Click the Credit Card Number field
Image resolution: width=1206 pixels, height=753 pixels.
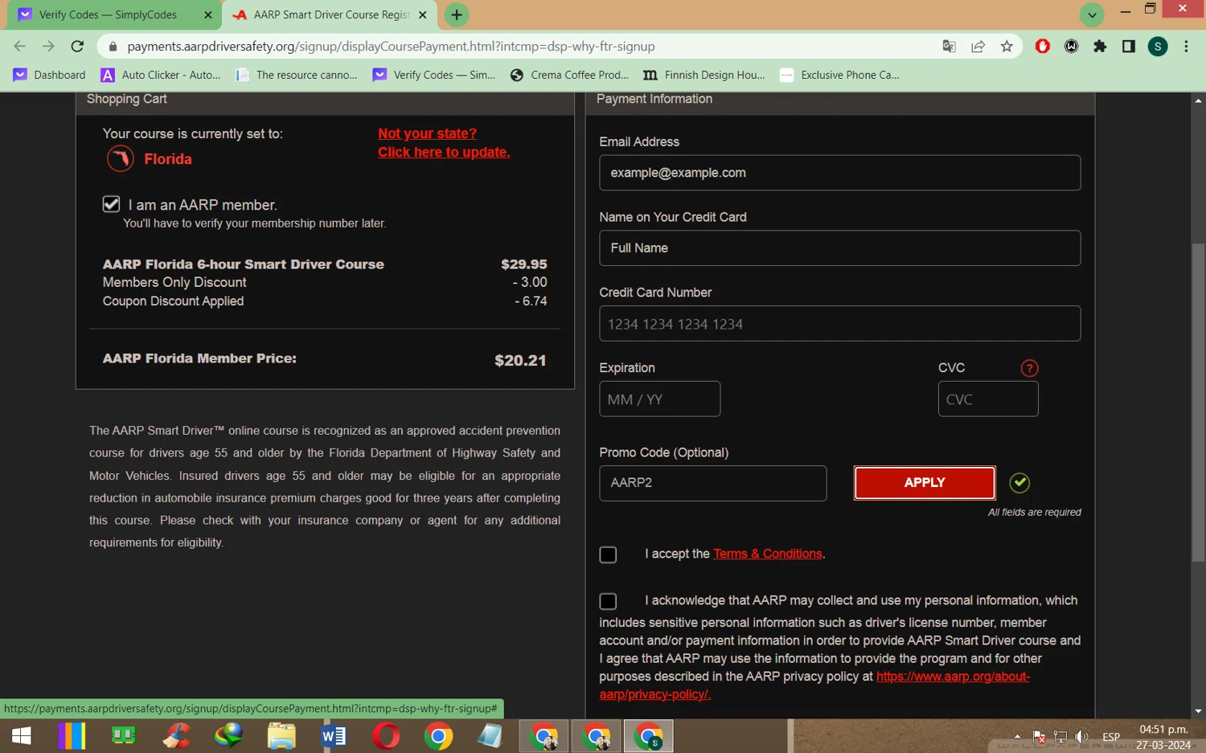(839, 324)
